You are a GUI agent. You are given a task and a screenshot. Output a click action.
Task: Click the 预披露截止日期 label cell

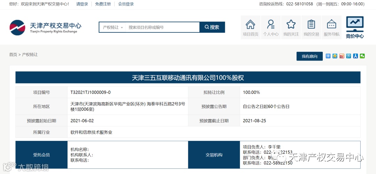pos(214,120)
